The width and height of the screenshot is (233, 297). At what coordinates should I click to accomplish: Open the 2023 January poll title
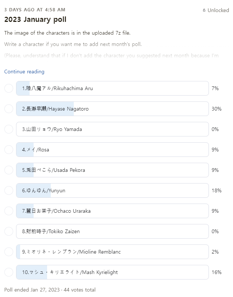[35, 20]
